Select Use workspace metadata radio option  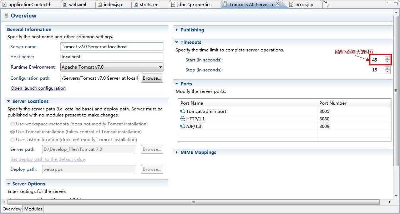13,124
